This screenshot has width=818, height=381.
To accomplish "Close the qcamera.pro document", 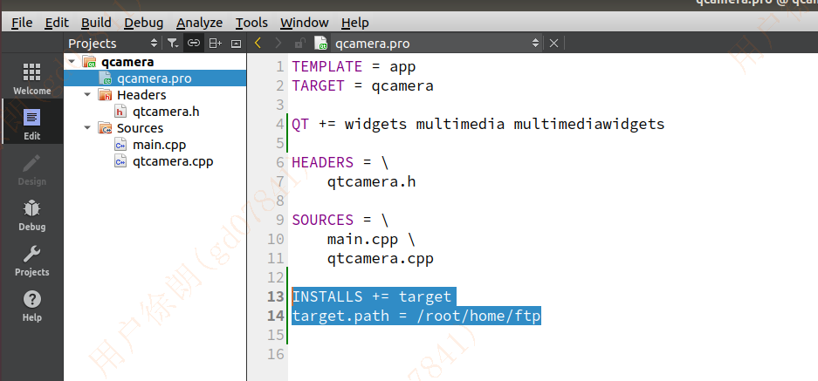I will point(554,44).
